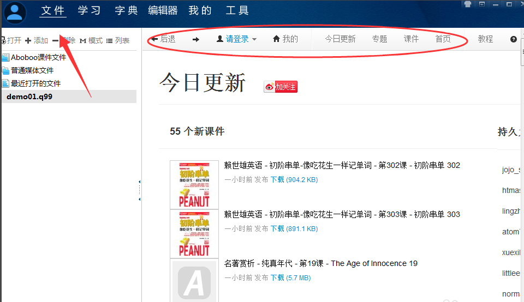Click the Weibo 加关注 follow button
Screen dimensions: 524x302
click(x=281, y=87)
